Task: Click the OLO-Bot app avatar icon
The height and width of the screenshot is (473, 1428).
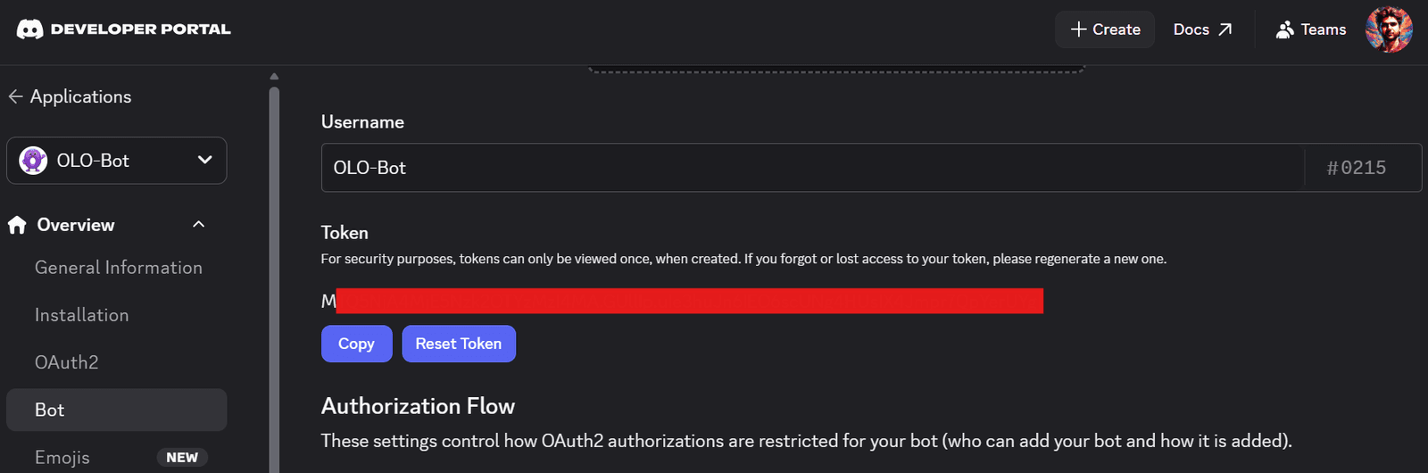Action: point(33,161)
